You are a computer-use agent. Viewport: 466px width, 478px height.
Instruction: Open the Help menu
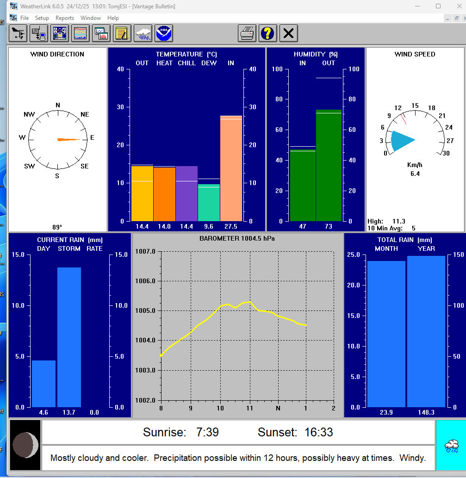click(113, 18)
